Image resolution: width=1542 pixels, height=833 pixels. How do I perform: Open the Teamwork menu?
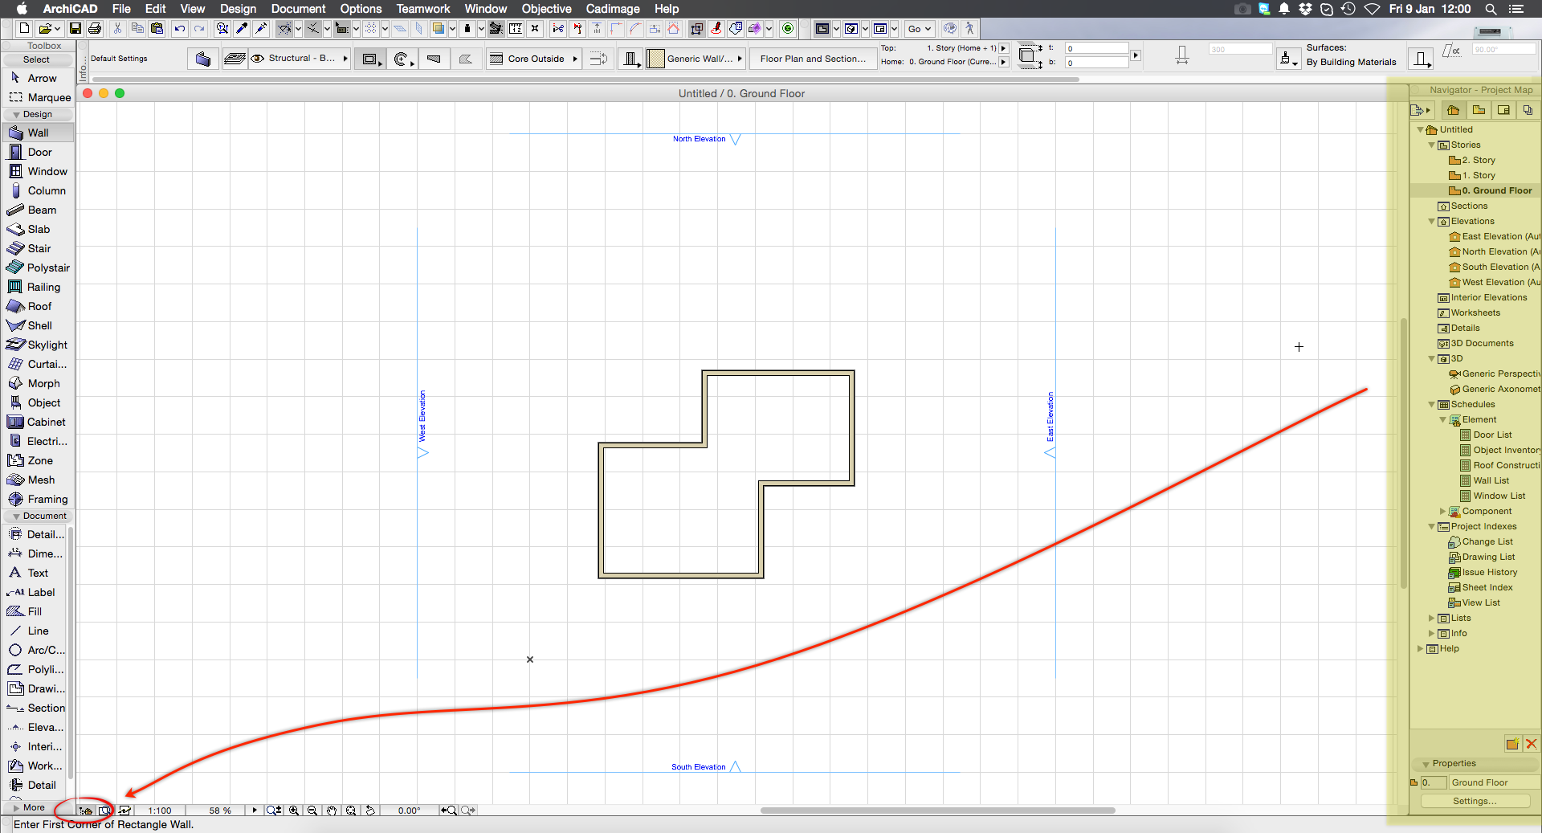[423, 9]
